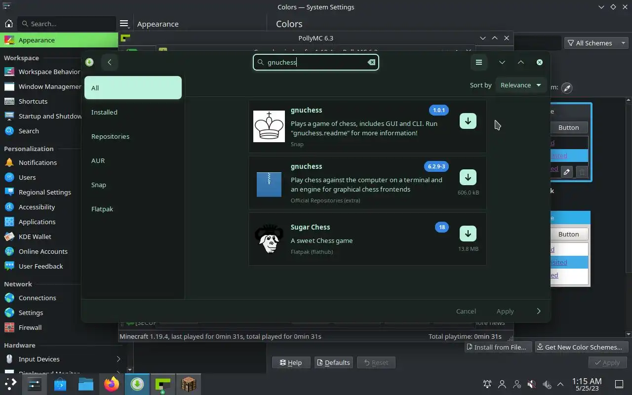Toggle muted audio volume tray icon
Viewport: 632px width, 395px height.
(531, 384)
